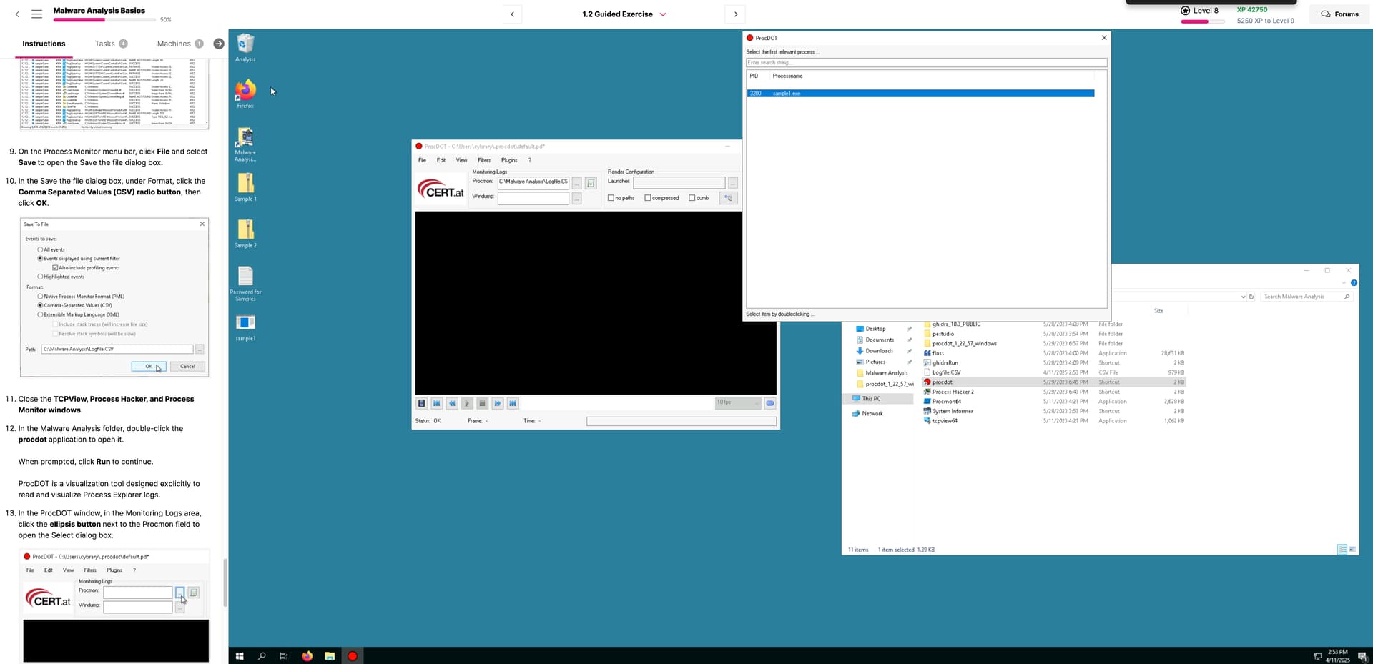The image size is (1373, 664).
Task: Open Firefox desktop icon
Action: [245, 94]
